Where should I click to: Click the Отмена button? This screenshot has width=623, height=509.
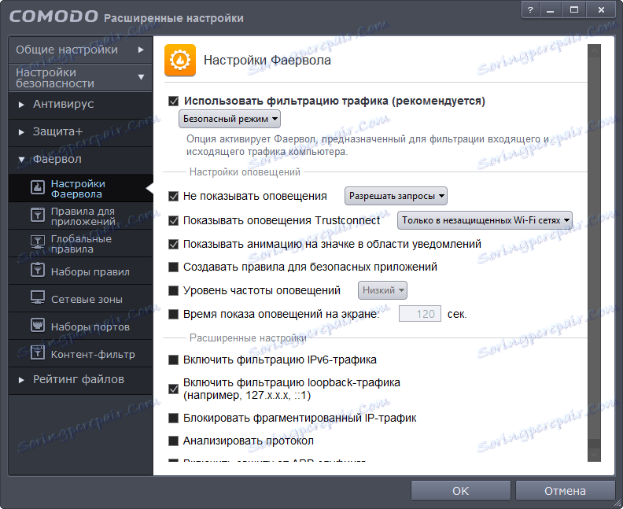coord(565,491)
